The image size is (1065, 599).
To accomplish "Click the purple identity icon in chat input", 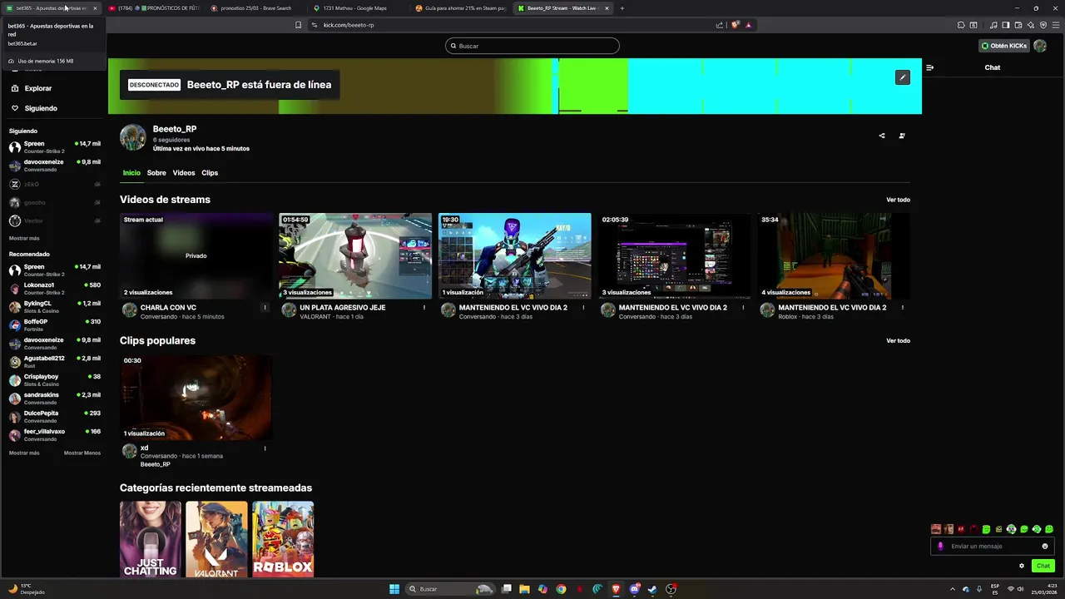I will point(940,547).
